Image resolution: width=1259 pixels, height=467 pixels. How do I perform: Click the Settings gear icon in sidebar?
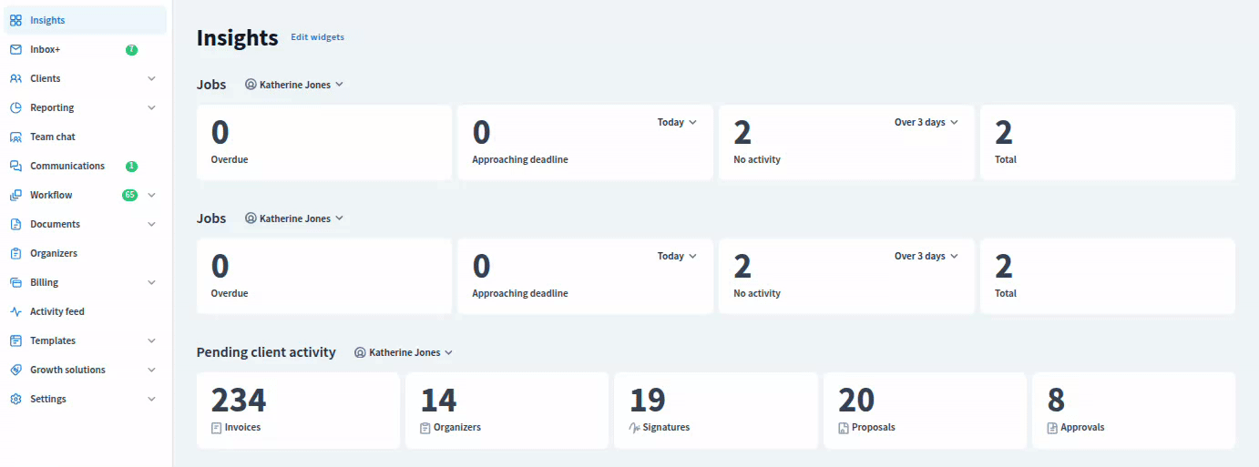coord(15,399)
